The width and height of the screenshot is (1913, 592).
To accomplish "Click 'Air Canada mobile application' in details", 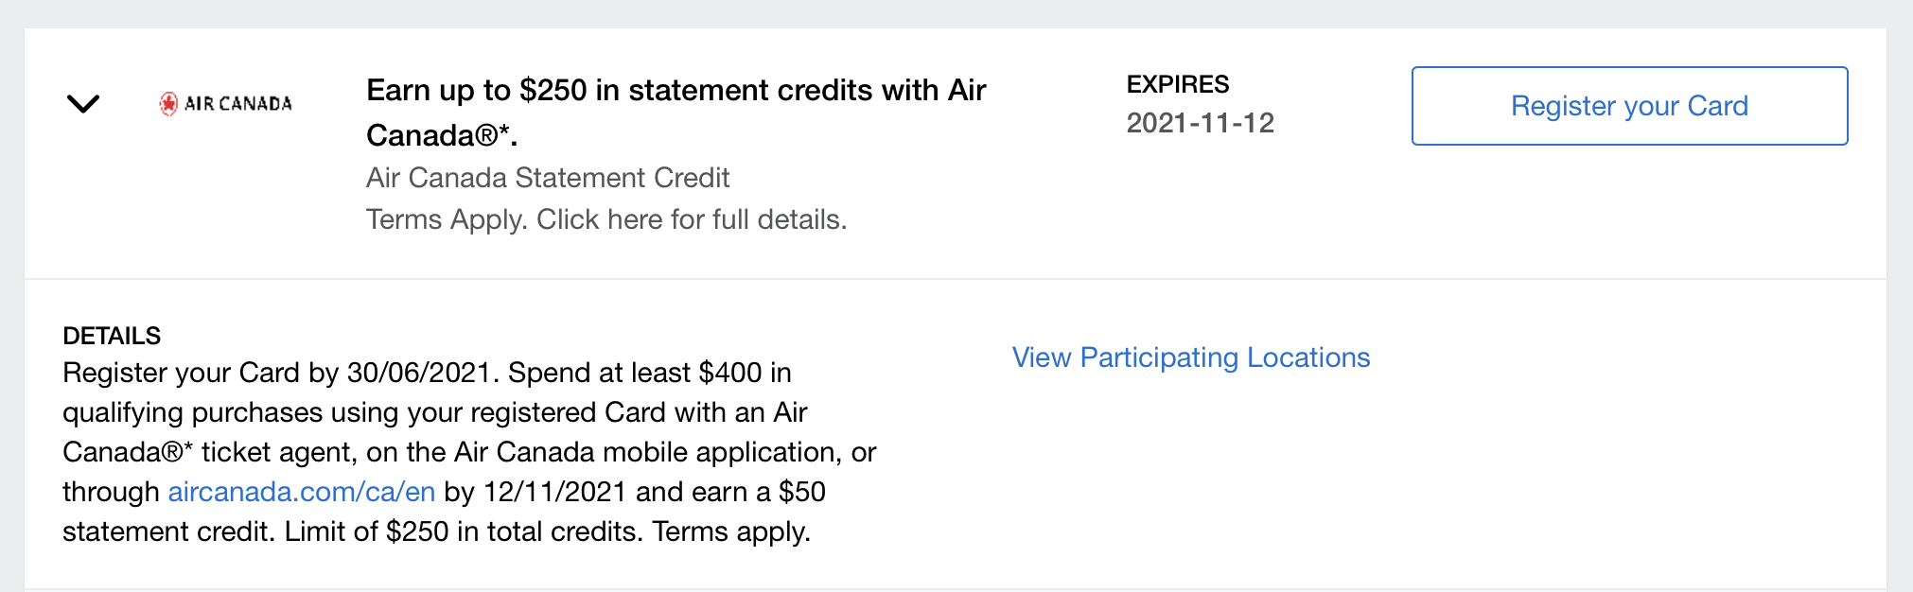I will (647, 452).
